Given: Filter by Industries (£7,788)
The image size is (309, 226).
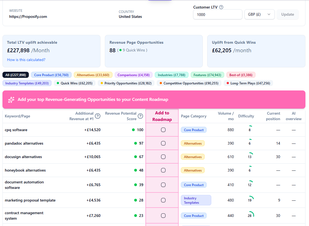Looking at the screenshot, I should coord(172,75).
